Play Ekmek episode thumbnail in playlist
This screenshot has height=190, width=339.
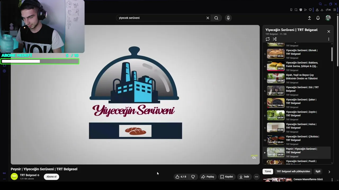click(276, 54)
